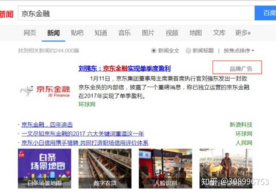Click the 京东金融 JD Finance logo
Screen dimensions: 276x193
click(x=45, y=91)
